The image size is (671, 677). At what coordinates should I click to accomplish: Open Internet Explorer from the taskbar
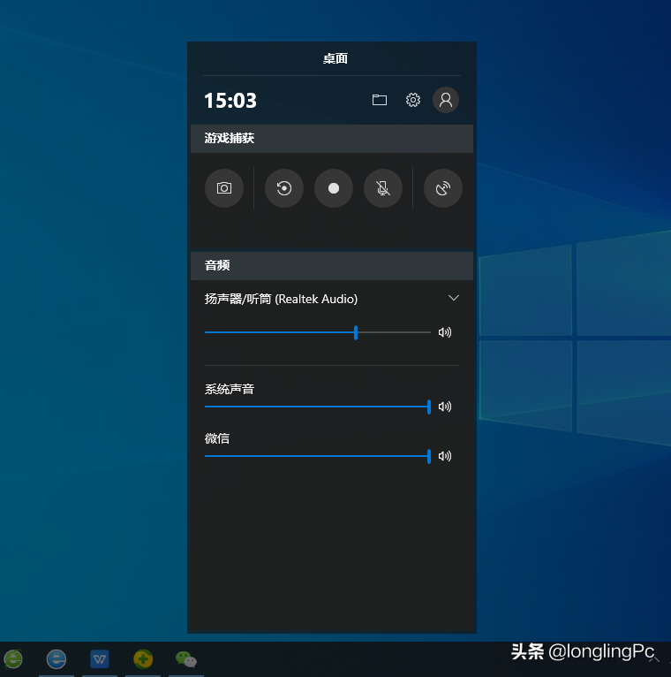tap(57, 658)
